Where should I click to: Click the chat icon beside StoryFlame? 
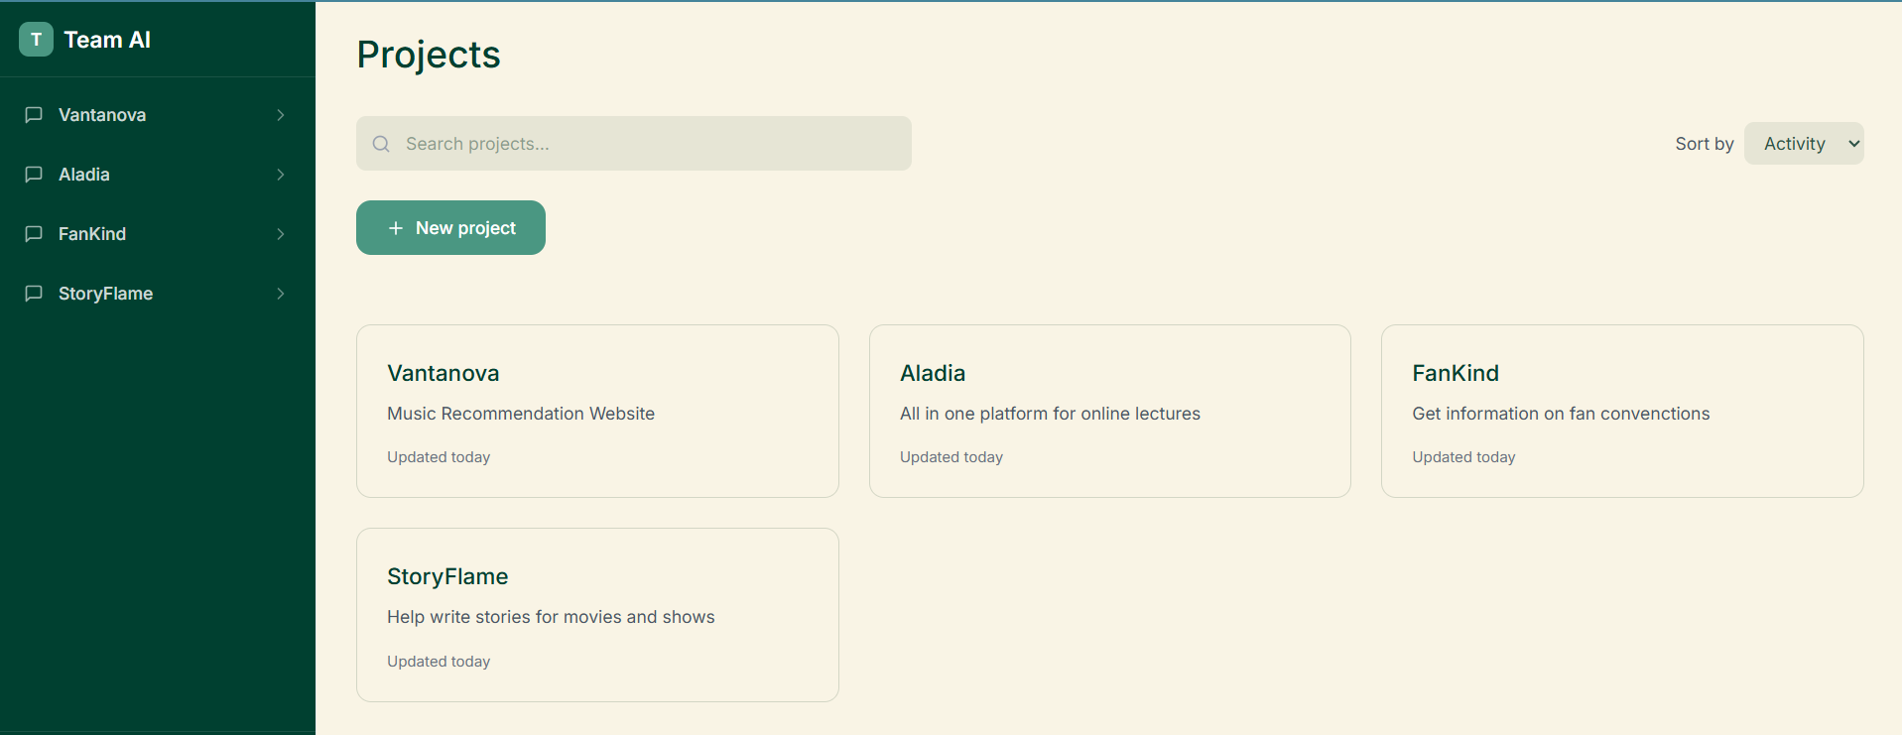pos(34,294)
